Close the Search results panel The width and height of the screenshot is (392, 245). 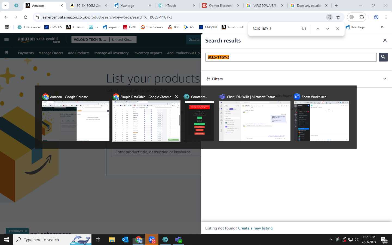[385, 40]
